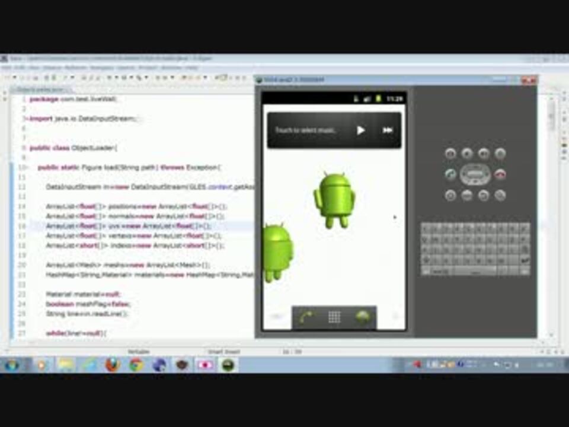Image resolution: width=569 pixels, height=427 pixels.
Task: Open Windows Explorer folder taskbar icon
Action: click(x=65, y=365)
